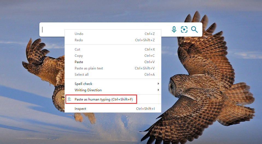Click the extension icon beside Paste as human typing
The image size is (262, 144).
[x=69, y=99]
